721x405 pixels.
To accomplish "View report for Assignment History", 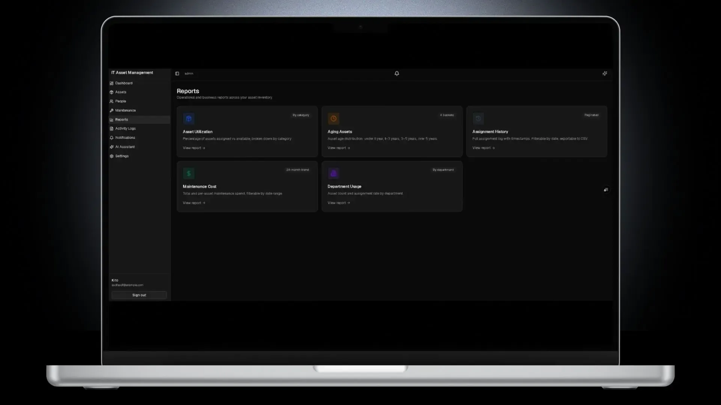I will pyautogui.click(x=483, y=148).
